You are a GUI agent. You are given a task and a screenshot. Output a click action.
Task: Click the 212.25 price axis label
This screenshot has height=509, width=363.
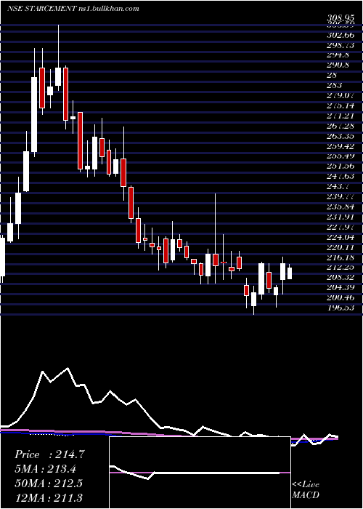pos(340,267)
